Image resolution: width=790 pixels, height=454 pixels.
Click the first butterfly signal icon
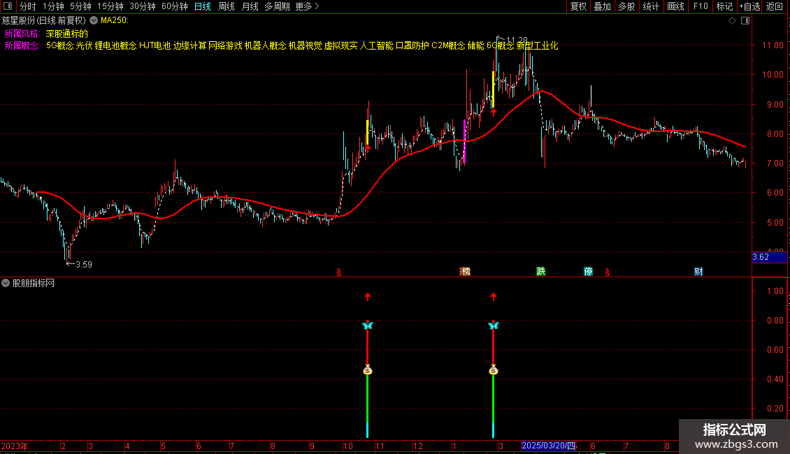tap(368, 325)
